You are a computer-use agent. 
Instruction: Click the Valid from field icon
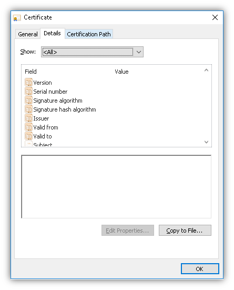[x=28, y=127]
